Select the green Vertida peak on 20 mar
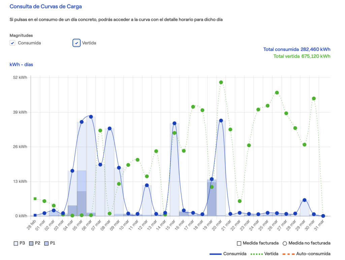 [x=221, y=82]
